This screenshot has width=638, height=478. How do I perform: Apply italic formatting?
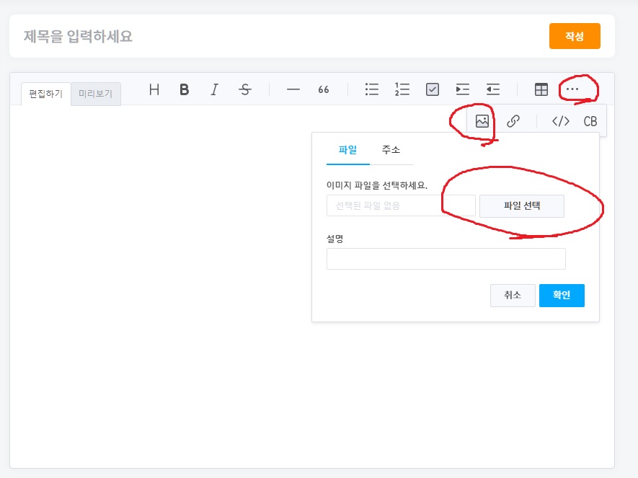[x=214, y=89]
